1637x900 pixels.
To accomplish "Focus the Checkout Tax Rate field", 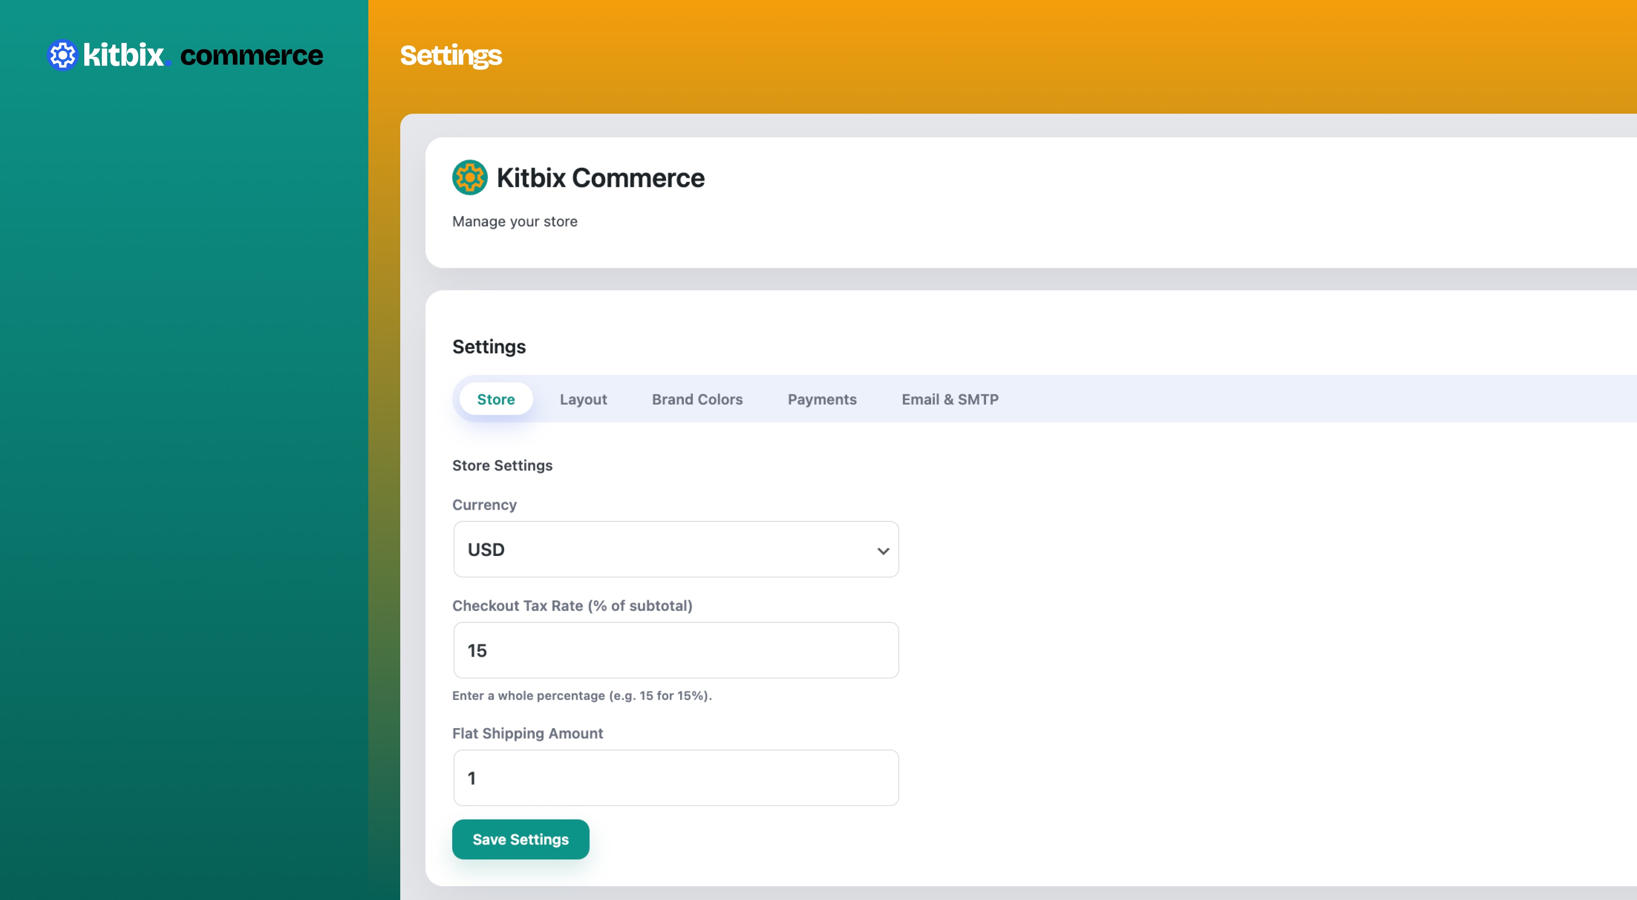I will 676,650.
